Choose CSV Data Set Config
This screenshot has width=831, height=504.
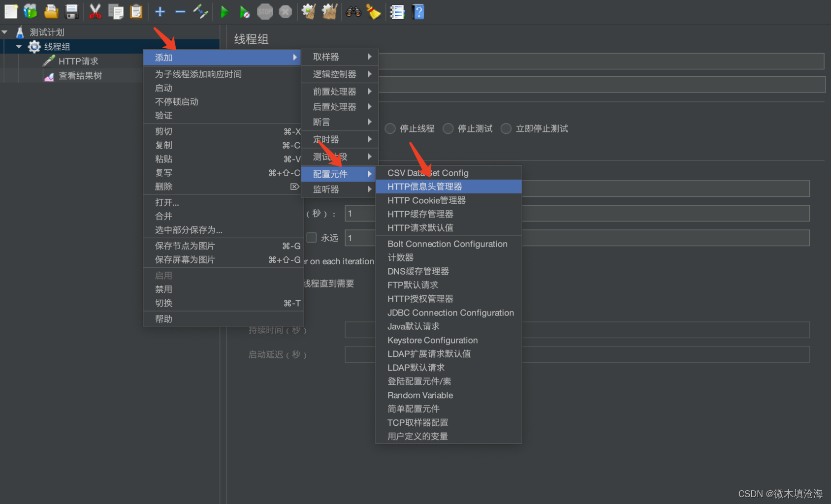pyautogui.click(x=448, y=173)
